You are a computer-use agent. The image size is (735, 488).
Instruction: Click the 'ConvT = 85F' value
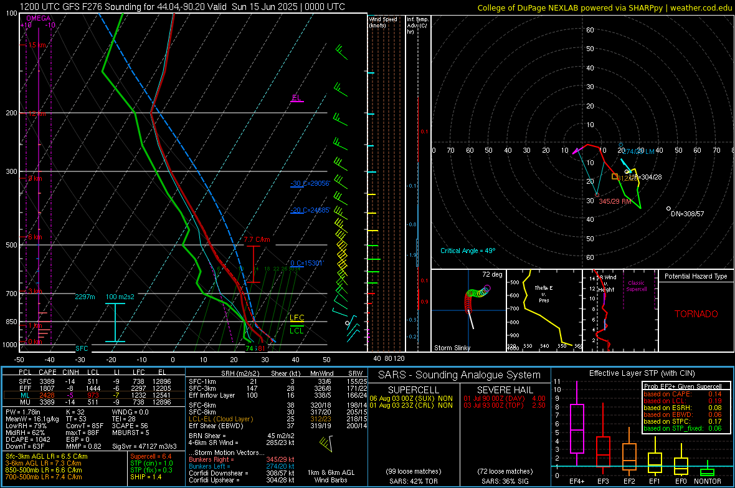coord(85,426)
